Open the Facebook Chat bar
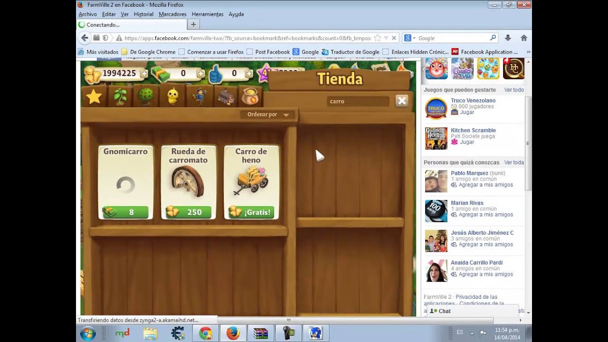Screen dimensions: 608x342 472,311
